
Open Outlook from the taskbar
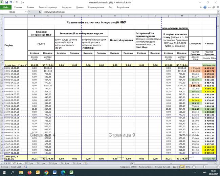[x=38, y=173]
